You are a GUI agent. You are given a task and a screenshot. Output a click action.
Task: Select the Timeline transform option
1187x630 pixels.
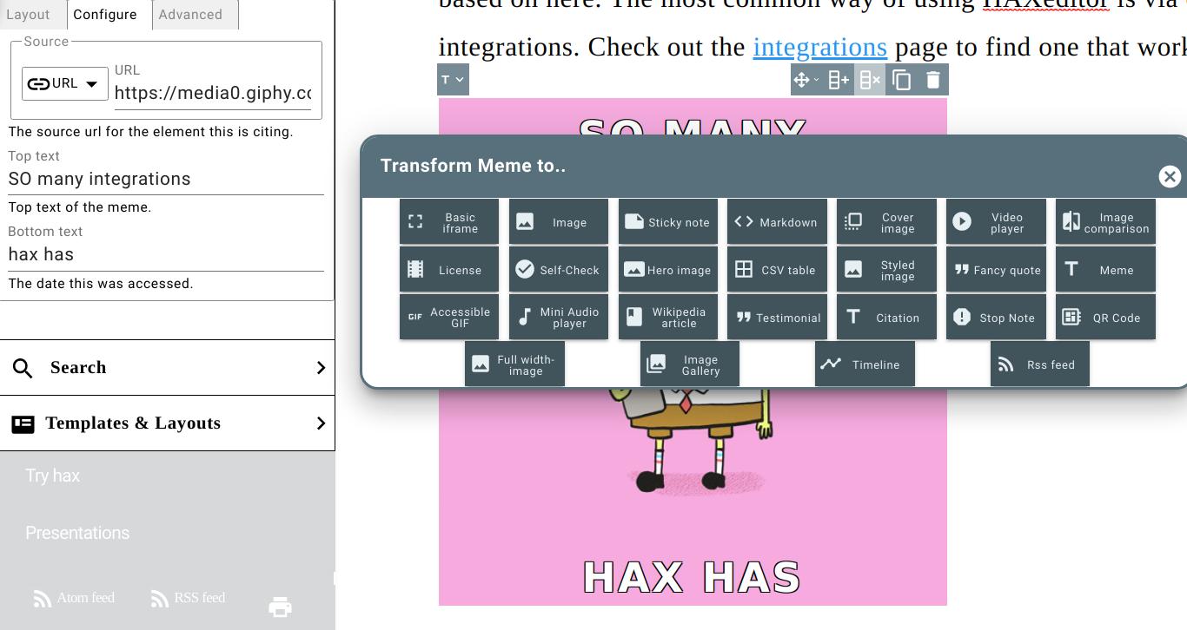point(865,364)
